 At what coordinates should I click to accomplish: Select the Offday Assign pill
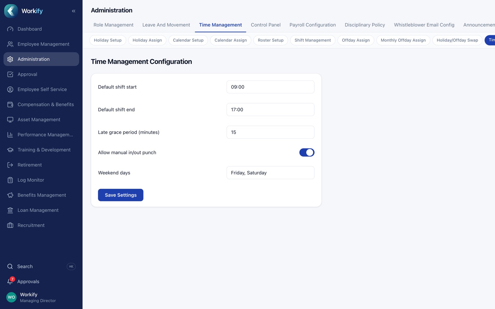point(356,40)
